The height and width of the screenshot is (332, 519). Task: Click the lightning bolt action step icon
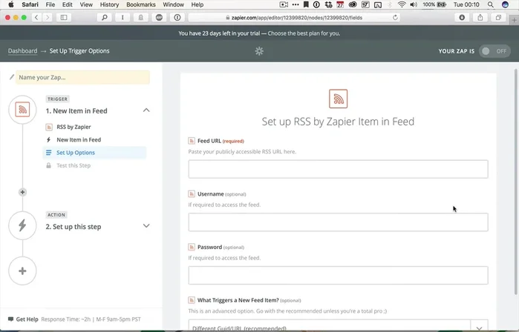click(22, 225)
